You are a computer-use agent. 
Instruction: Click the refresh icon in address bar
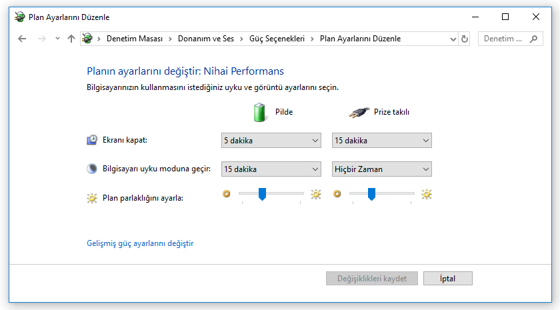tap(465, 39)
